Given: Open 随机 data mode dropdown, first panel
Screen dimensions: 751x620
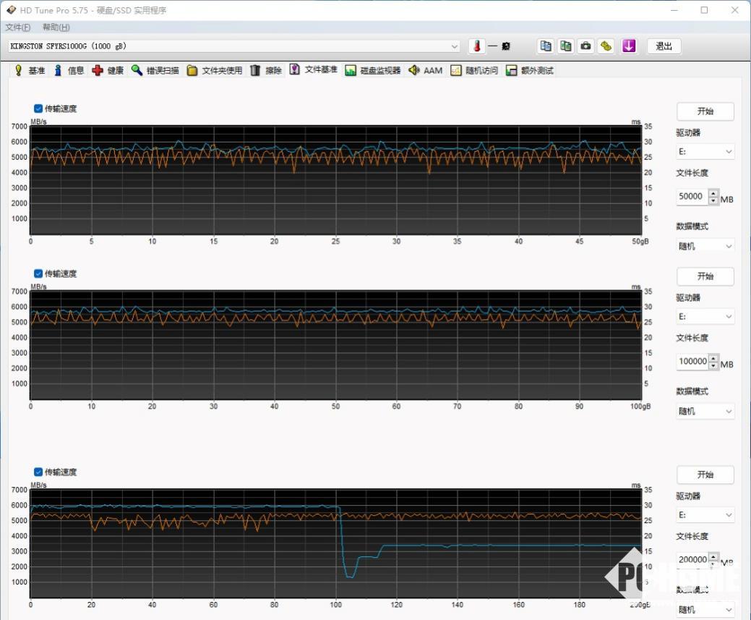Looking at the screenshot, I should [x=705, y=246].
